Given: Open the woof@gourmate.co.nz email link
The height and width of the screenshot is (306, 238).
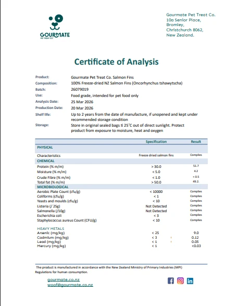Looking at the screenshot, I should click(70, 285).
